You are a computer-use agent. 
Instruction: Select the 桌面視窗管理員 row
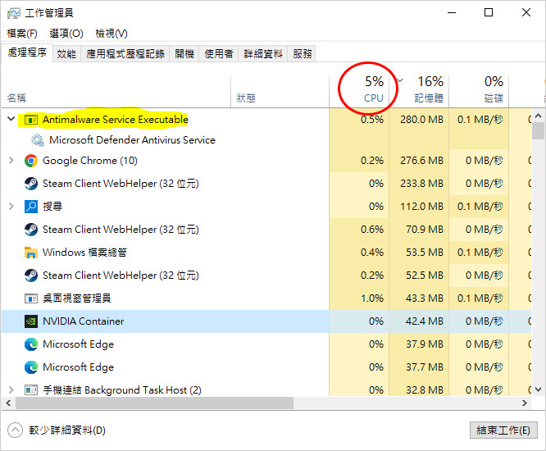click(x=266, y=298)
